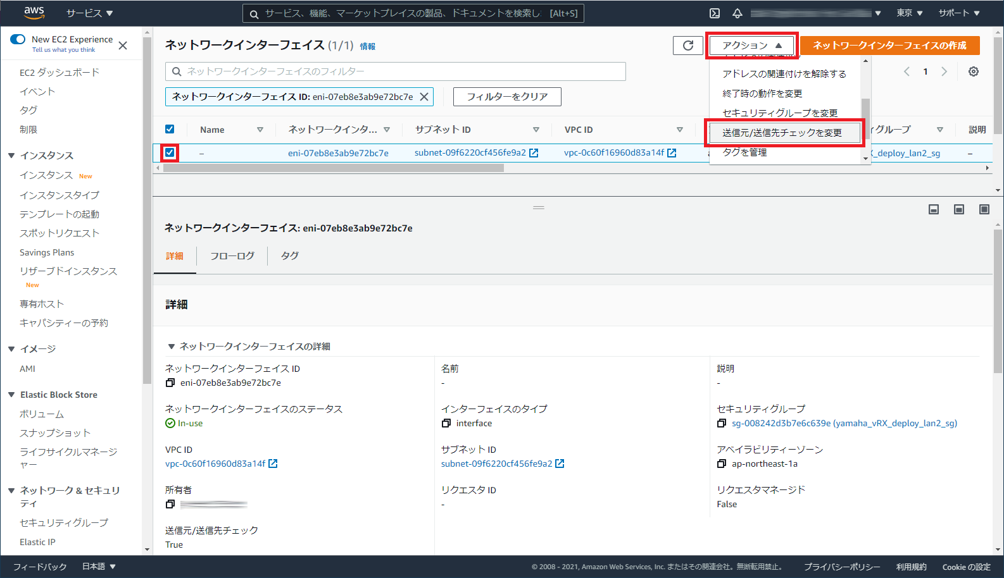Open the サポート support dropdown
The height and width of the screenshot is (578, 1004).
click(x=959, y=13)
